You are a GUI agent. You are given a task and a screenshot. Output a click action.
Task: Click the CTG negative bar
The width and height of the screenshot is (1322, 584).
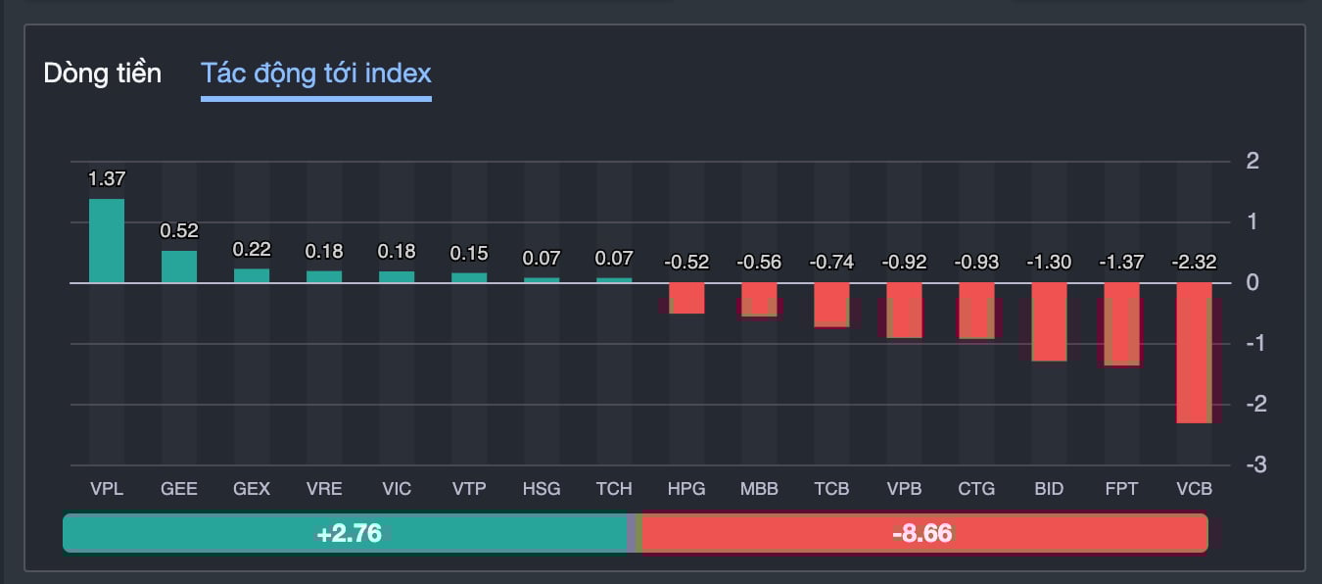[x=976, y=311]
